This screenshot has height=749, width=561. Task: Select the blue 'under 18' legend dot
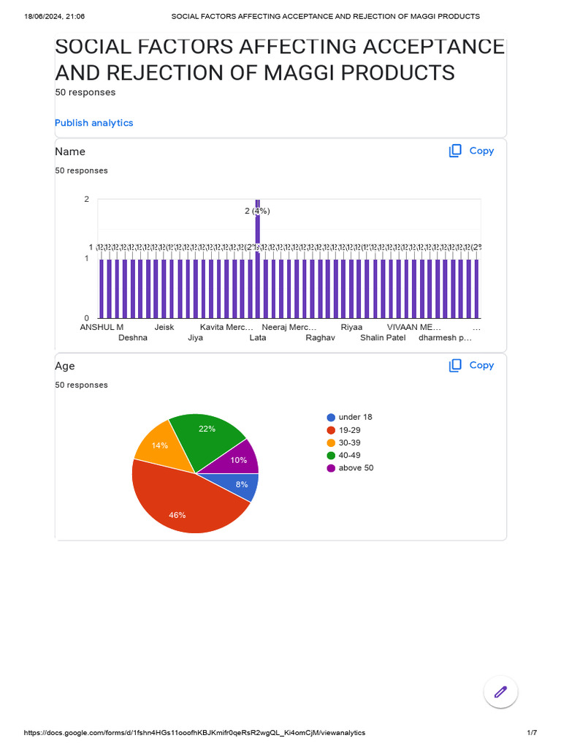click(331, 417)
